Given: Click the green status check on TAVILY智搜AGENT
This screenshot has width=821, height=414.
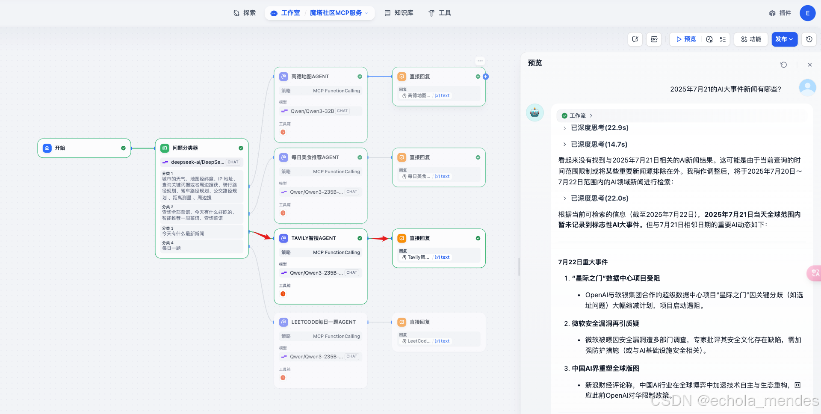Looking at the screenshot, I should coord(360,238).
